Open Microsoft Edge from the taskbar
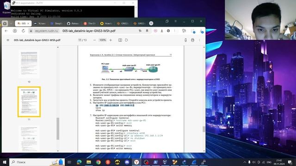Screen dimensions: 296x166 coord(79,162)
